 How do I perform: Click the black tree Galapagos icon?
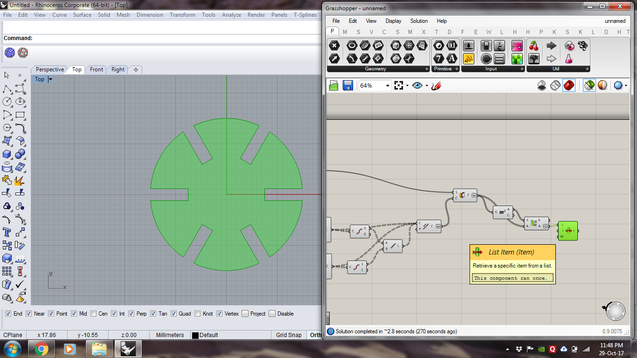[534, 58]
